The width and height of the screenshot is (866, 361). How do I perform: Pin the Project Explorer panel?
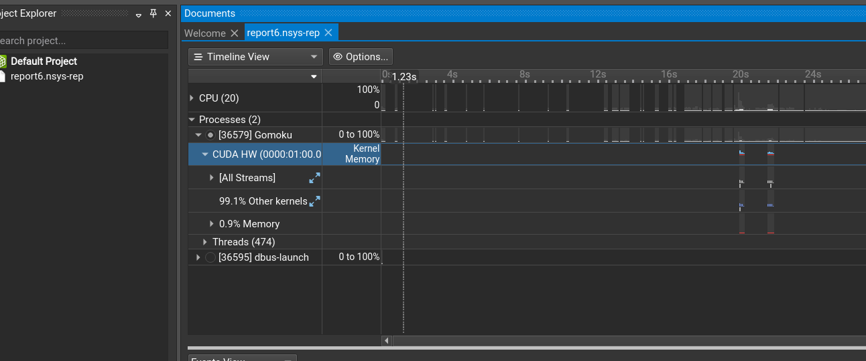coord(153,14)
